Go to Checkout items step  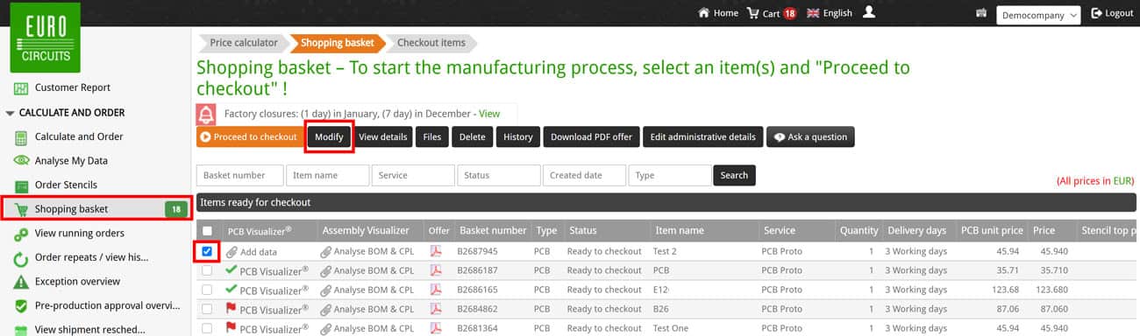click(431, 42)
